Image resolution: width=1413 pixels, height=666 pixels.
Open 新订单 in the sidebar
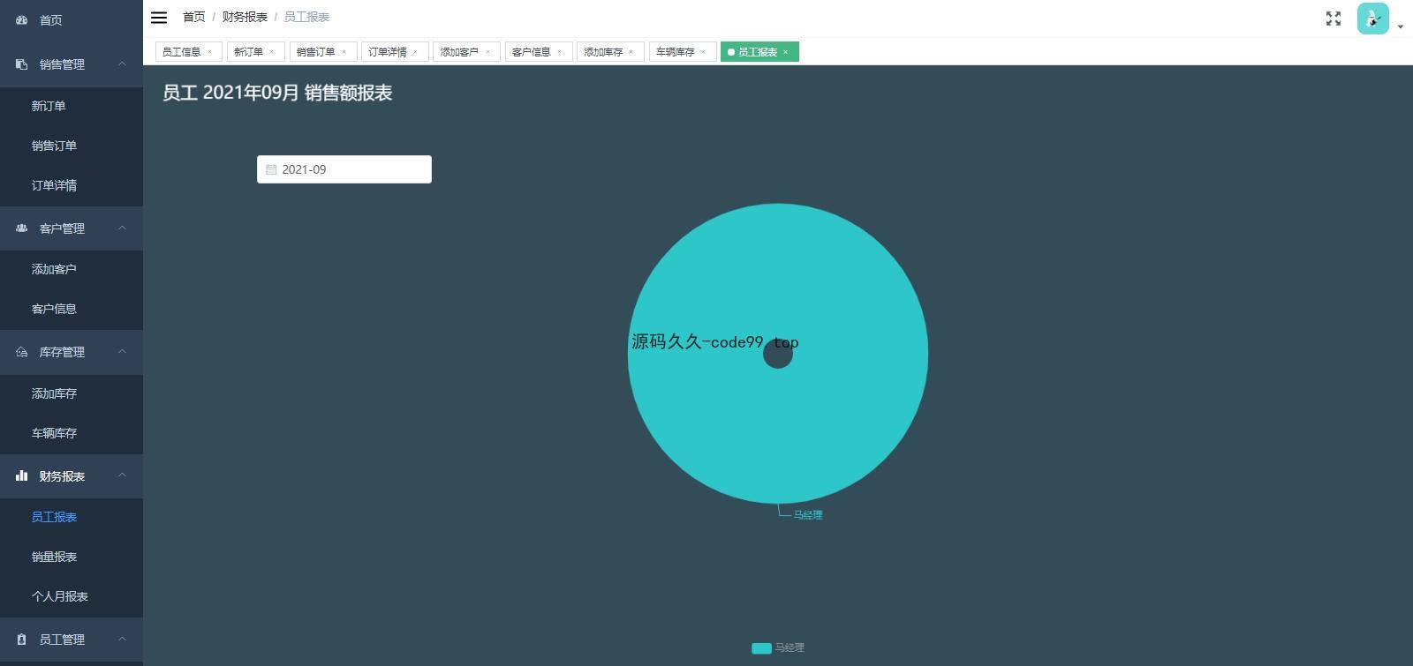(x=72, y=106)
